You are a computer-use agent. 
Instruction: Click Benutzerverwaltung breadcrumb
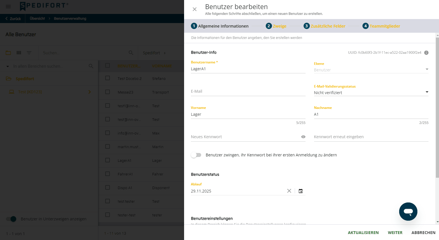tap(70, 18)
